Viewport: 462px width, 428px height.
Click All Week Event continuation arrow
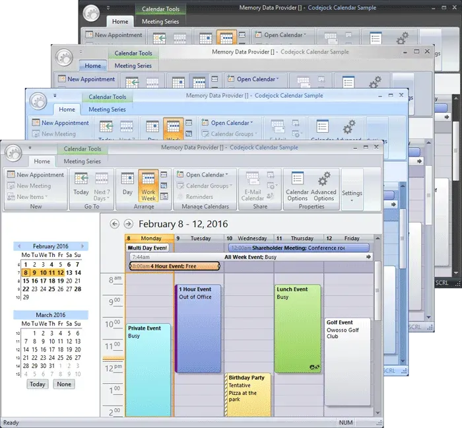click(x=368, y=257)
